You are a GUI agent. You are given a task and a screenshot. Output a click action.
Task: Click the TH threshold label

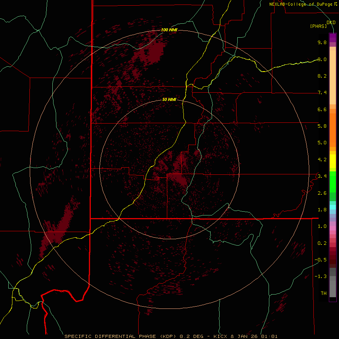point(324,293)
